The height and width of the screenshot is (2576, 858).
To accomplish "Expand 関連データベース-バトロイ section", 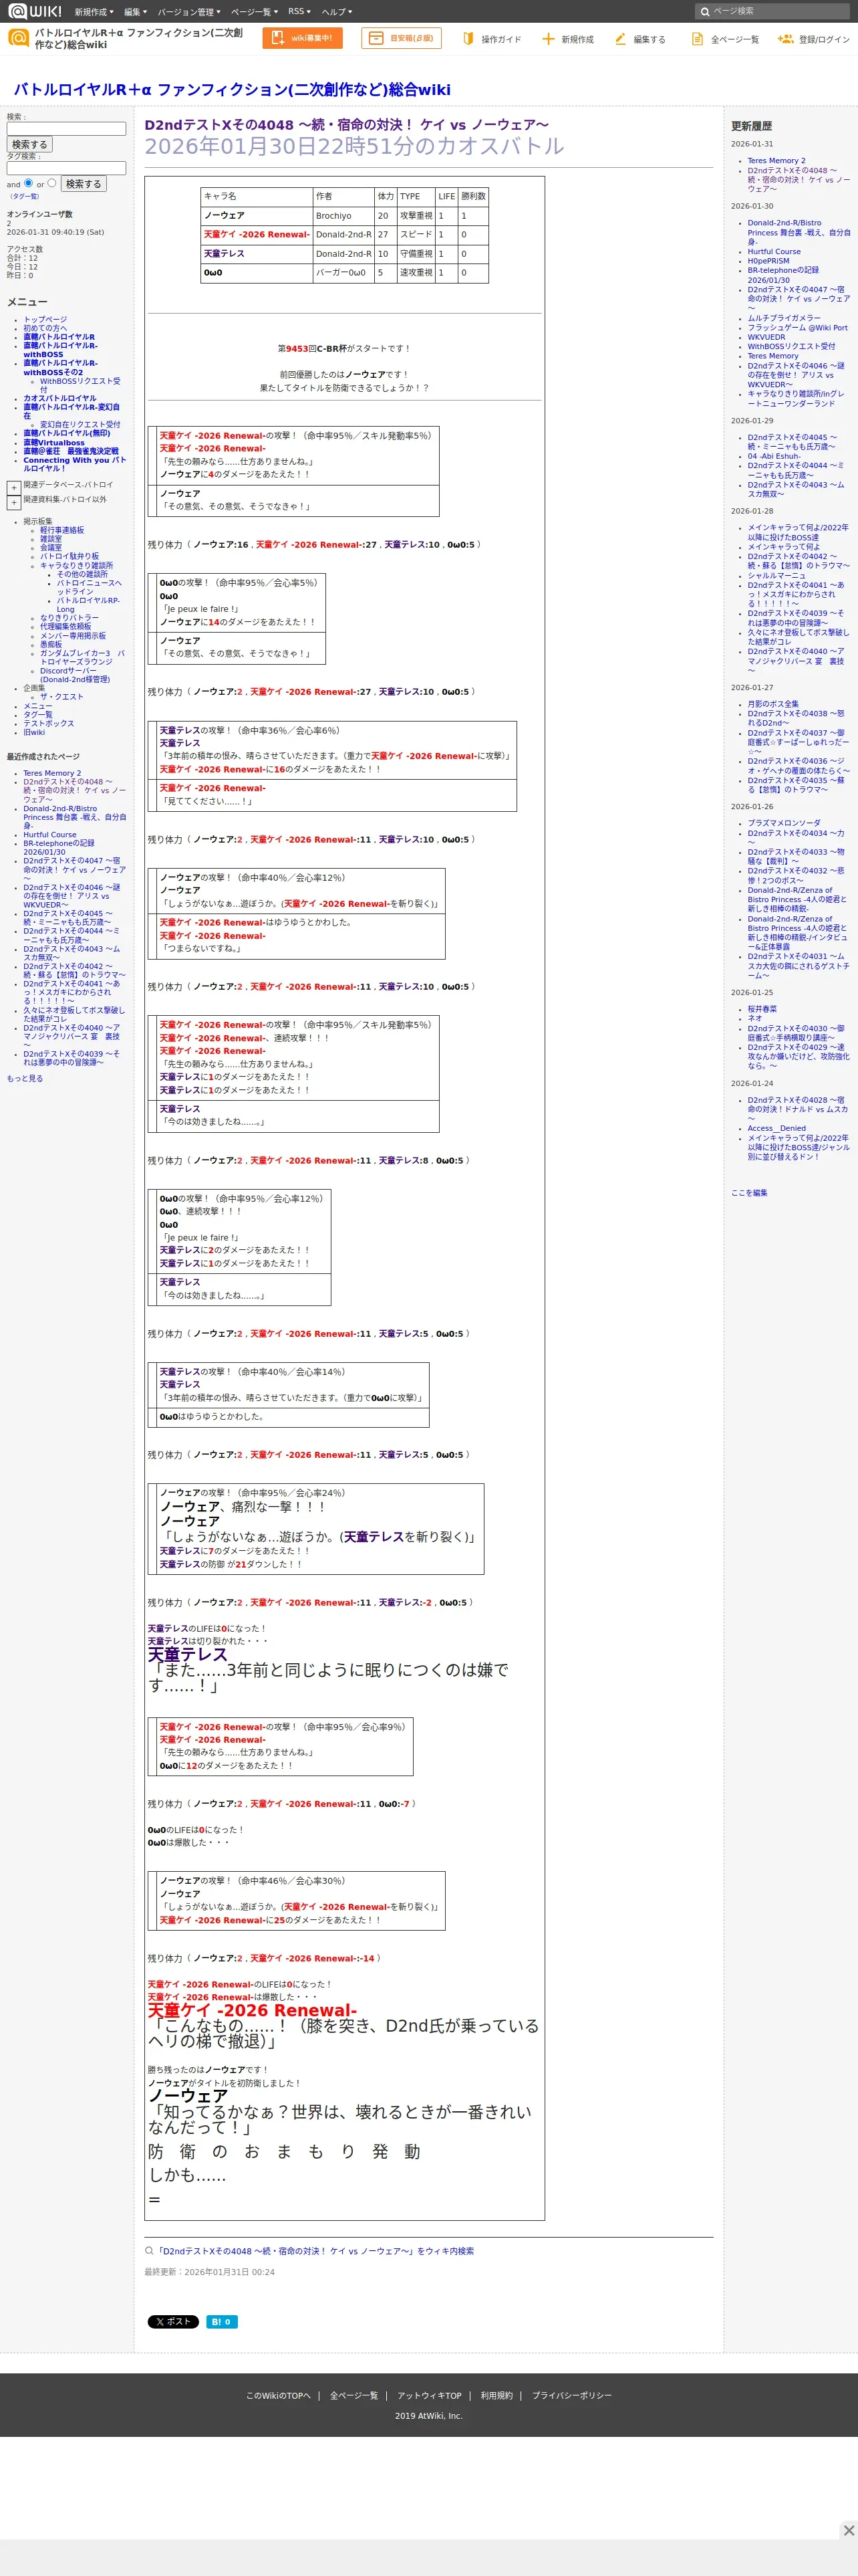I will [x=14, y=488].
